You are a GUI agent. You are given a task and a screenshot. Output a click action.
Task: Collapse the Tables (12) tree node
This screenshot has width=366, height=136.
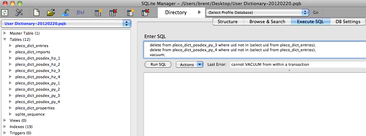[x=5, y=39]
